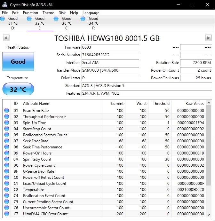Click the Transfer Mode field

click(110, 70)
